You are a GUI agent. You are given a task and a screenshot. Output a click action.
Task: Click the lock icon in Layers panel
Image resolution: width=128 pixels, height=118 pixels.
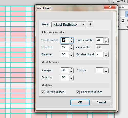coord(123,20)
